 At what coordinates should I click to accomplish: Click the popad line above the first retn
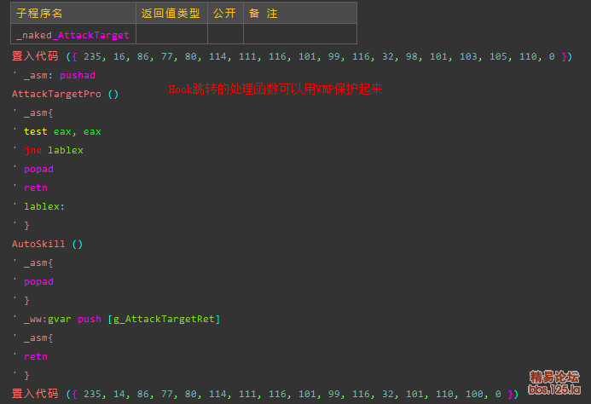tap(38, 169)
